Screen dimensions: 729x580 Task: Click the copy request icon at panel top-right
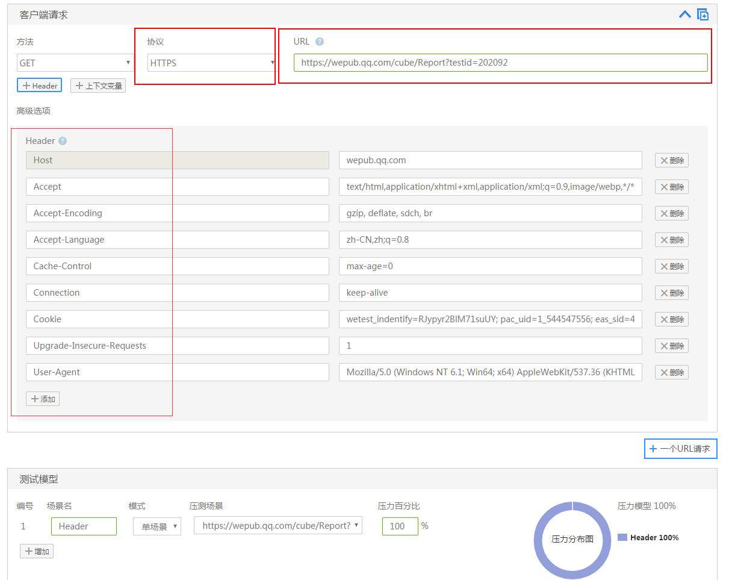(703, 14)
